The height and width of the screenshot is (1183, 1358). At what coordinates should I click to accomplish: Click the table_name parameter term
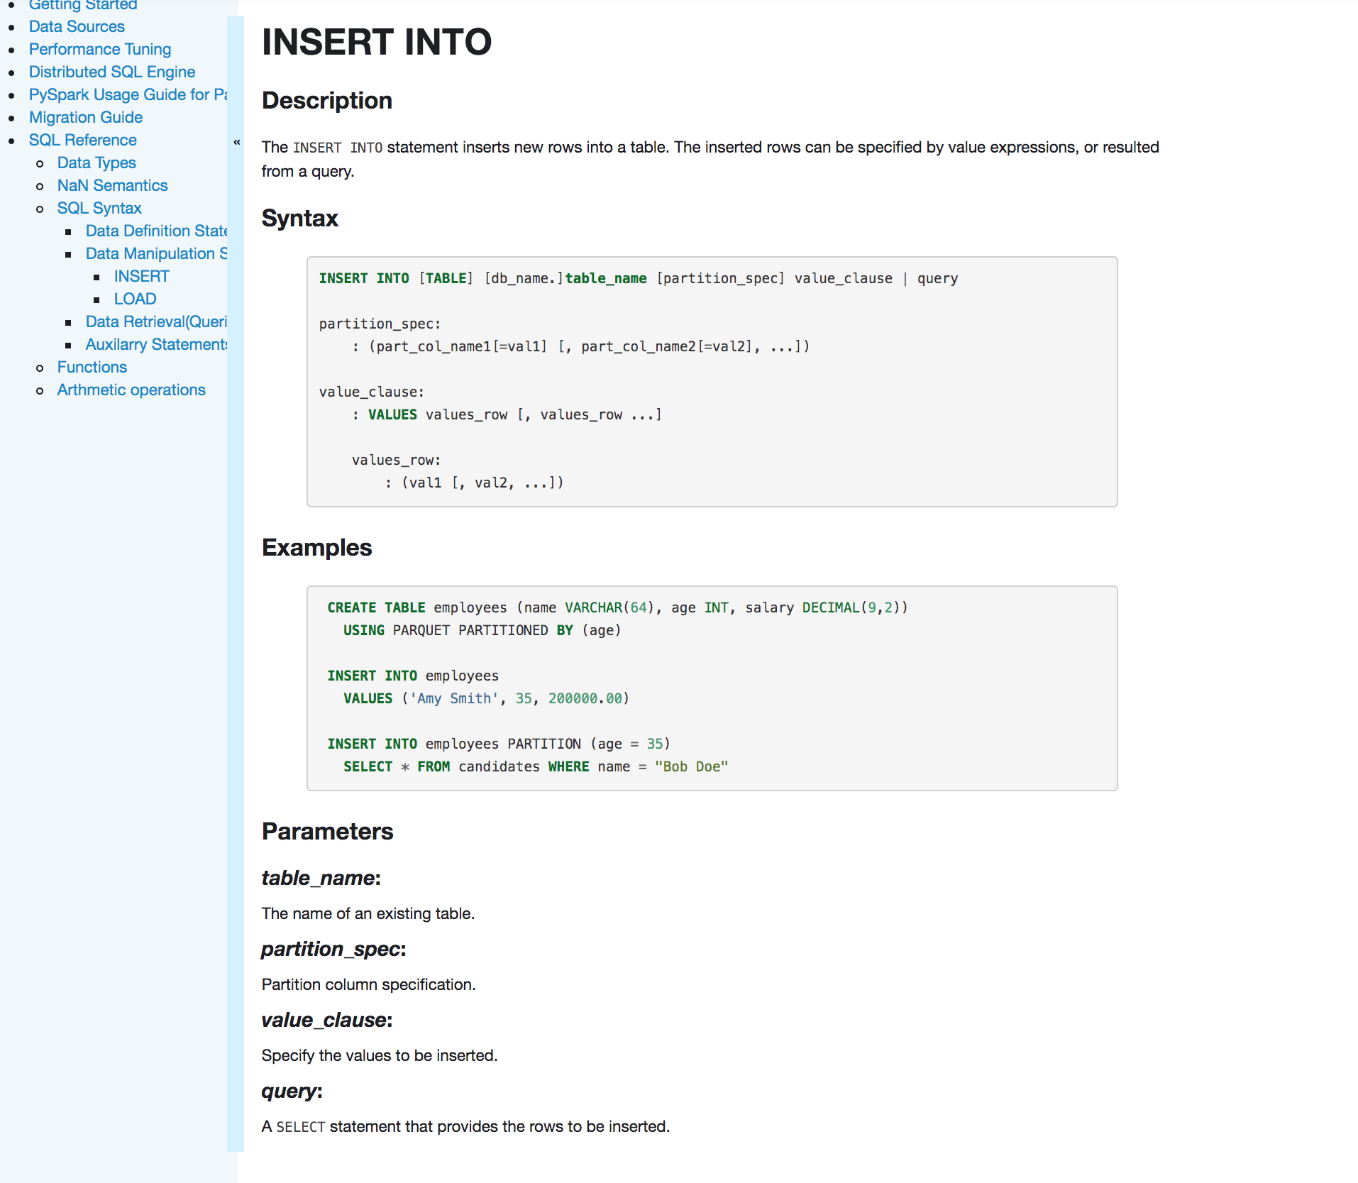[x=321, y=878]
